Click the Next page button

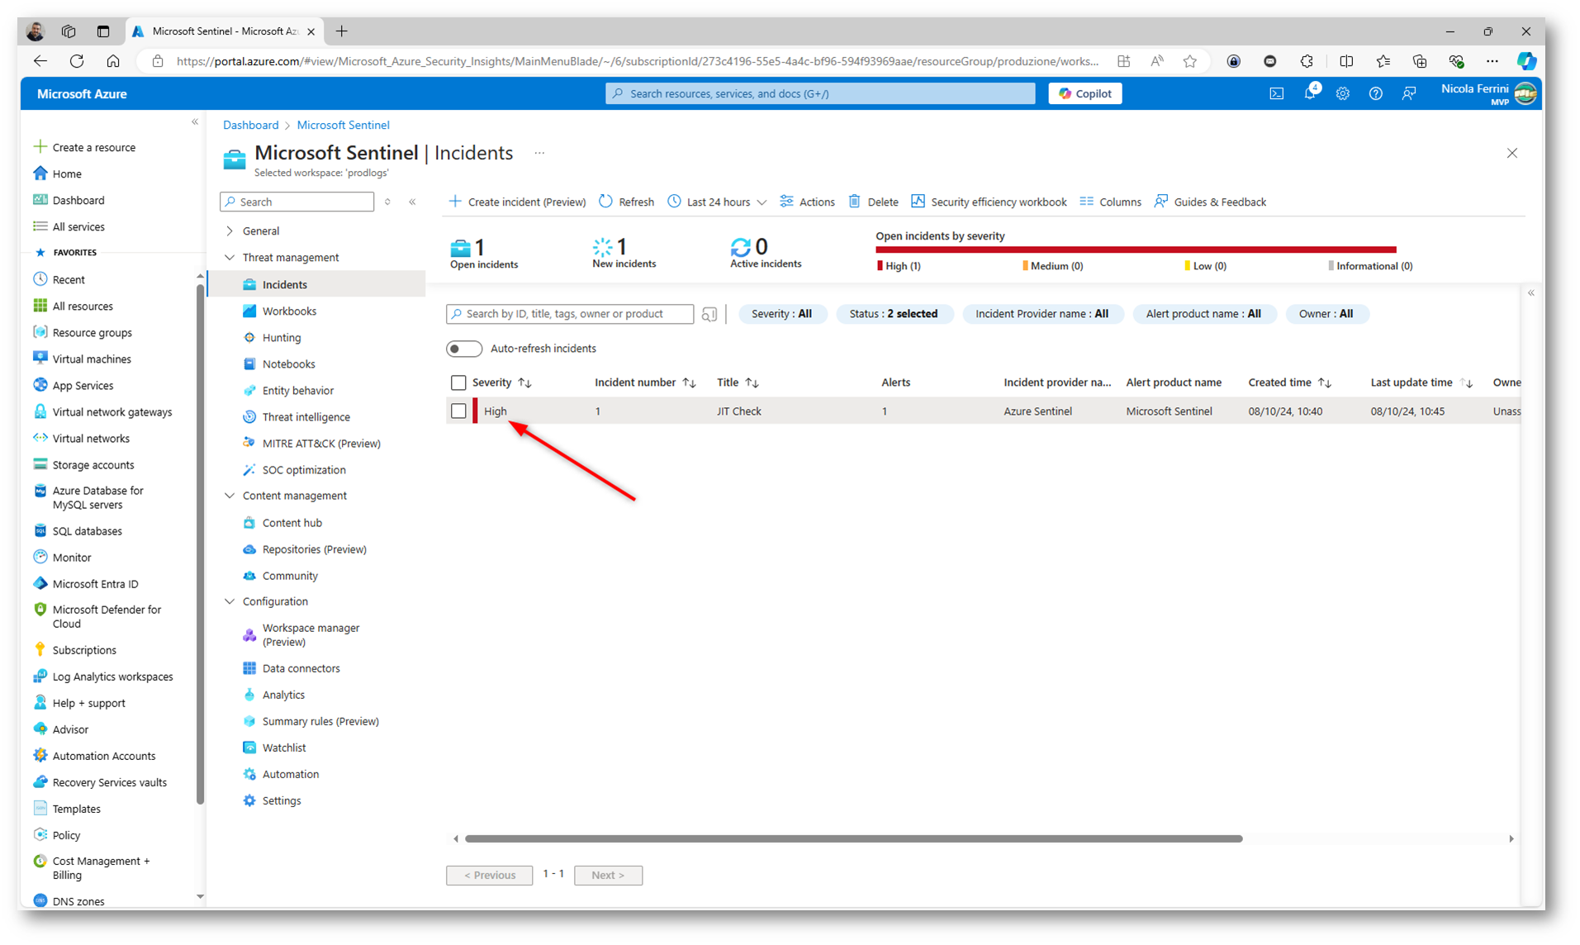click(x=608, y=875)
